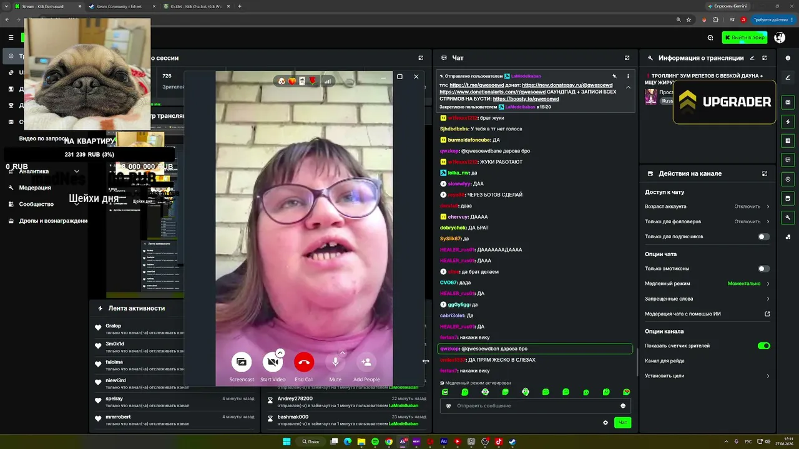Open a new browser tab
This screenshot has width=799, height=449.
(240, 6)
